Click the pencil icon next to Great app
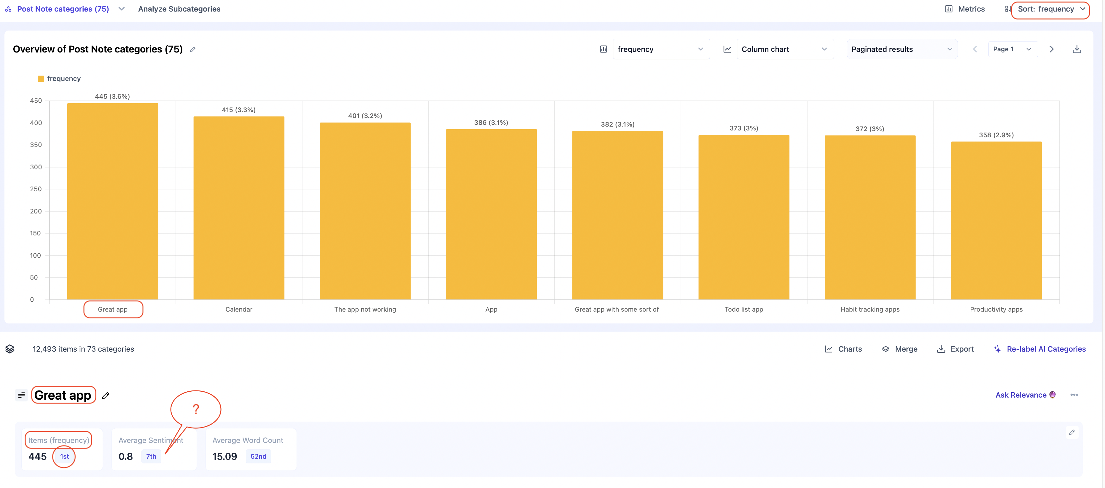The height and width of the screenshot is (488, 1105). click(106, 395)
